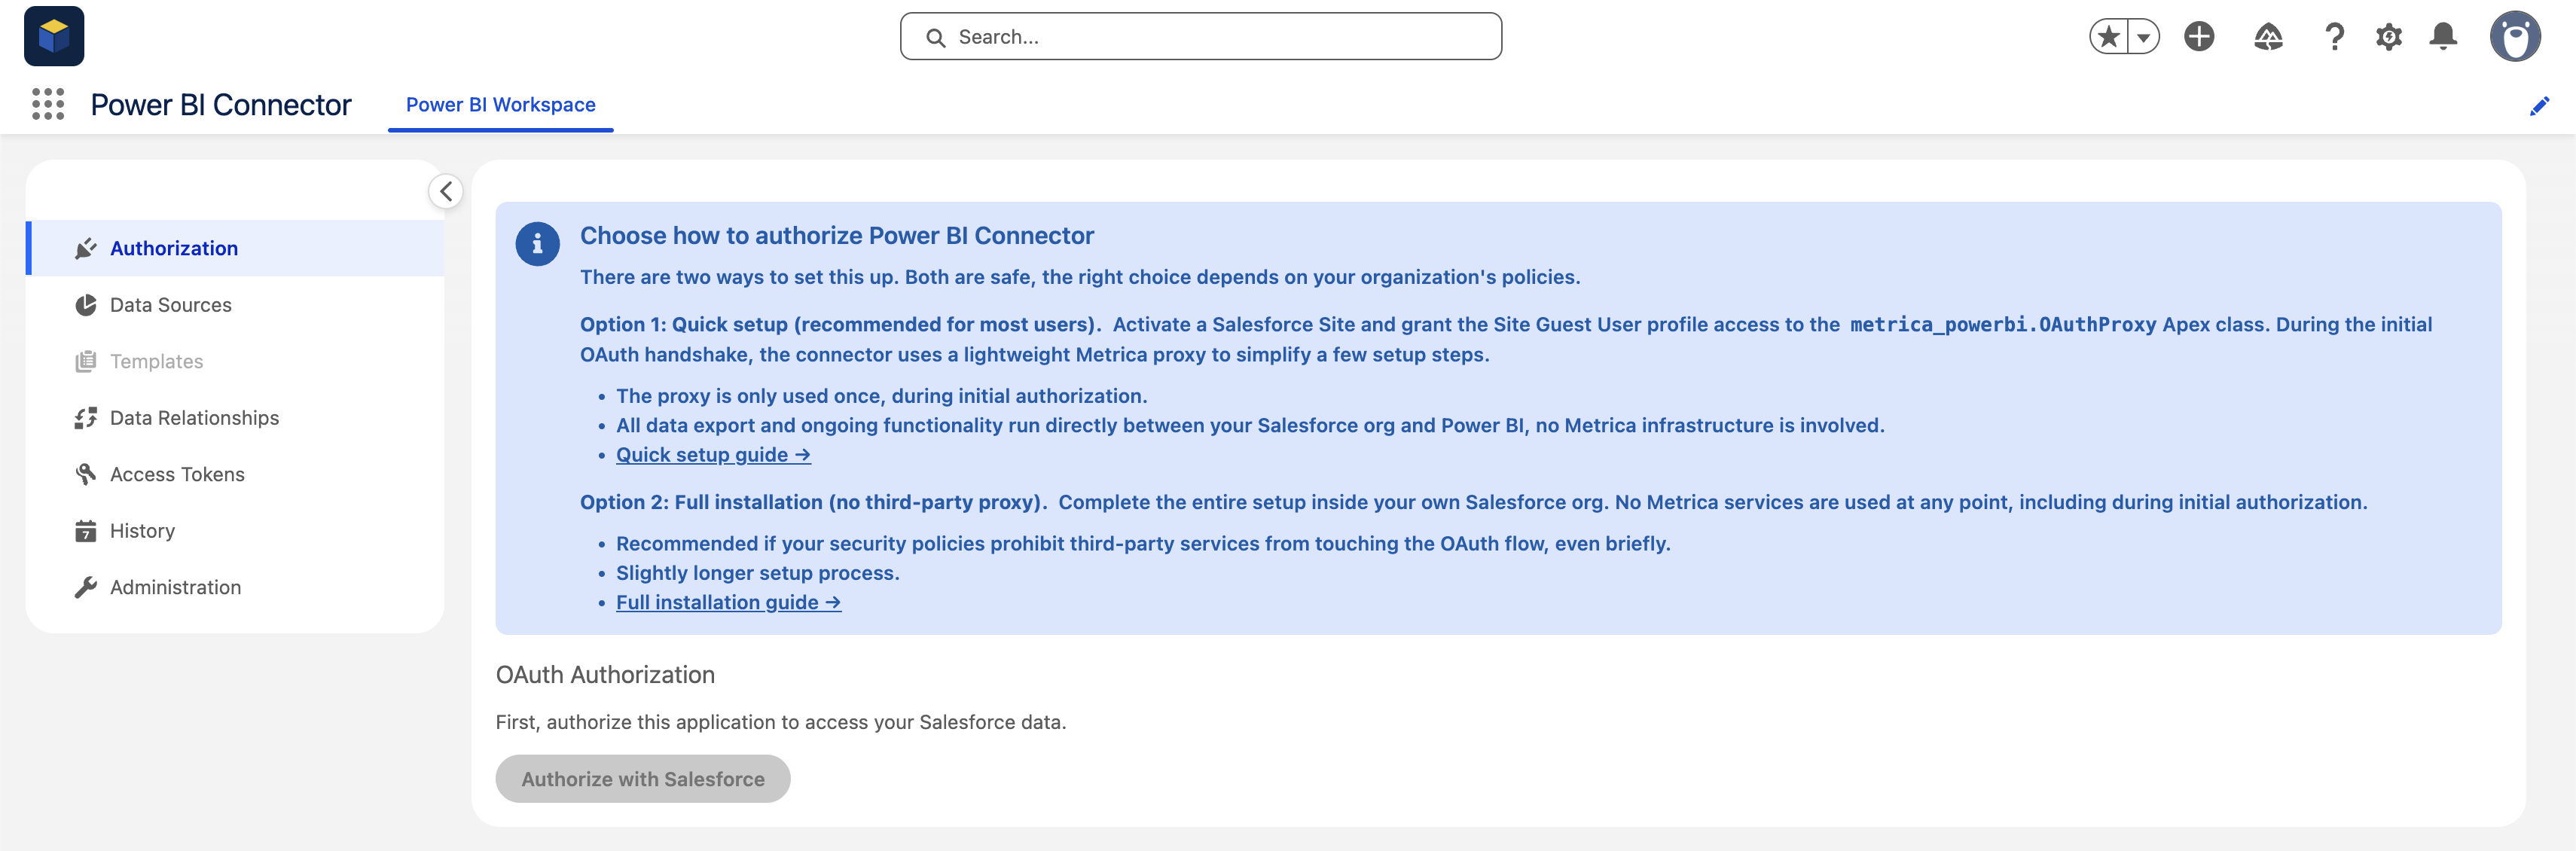
Task: Open the favorites list dropdown arrow
Action: coord(2143,37)
